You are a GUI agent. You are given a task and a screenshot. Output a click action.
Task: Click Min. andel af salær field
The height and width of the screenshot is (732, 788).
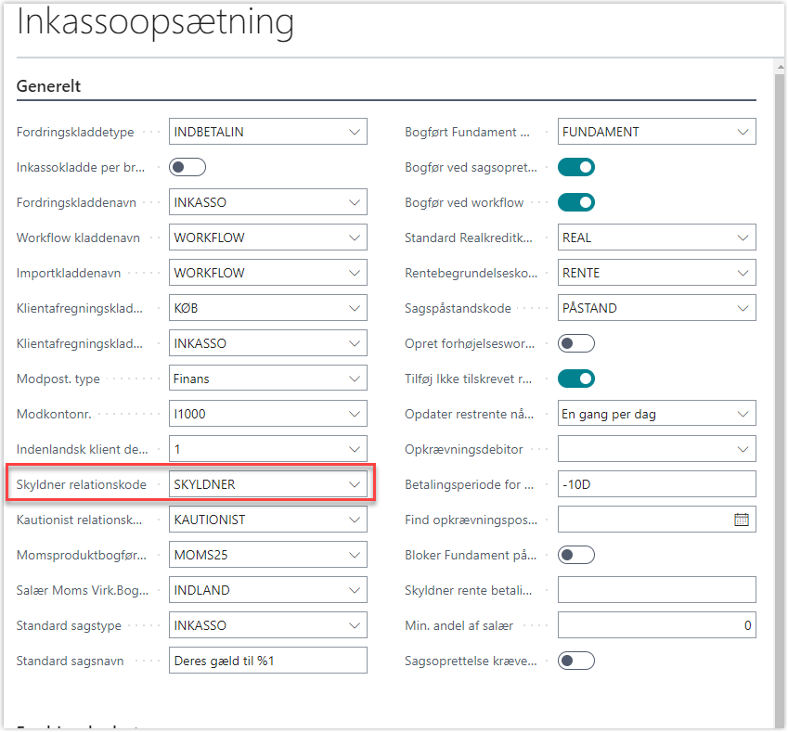point(656,625)
